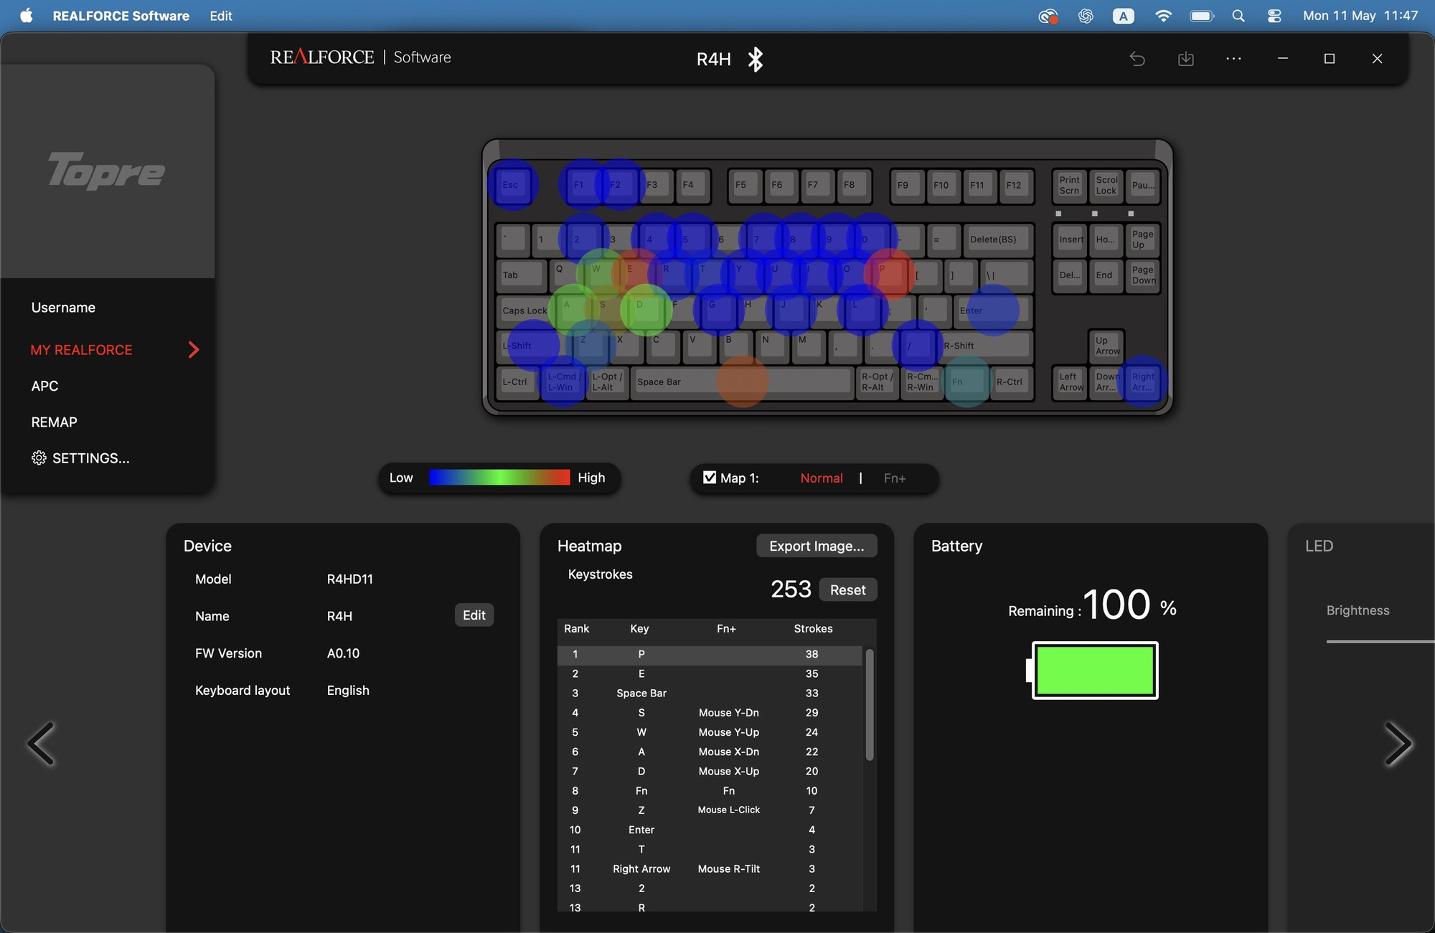Select the Space Bar row in heatmap table

[710, 693]
